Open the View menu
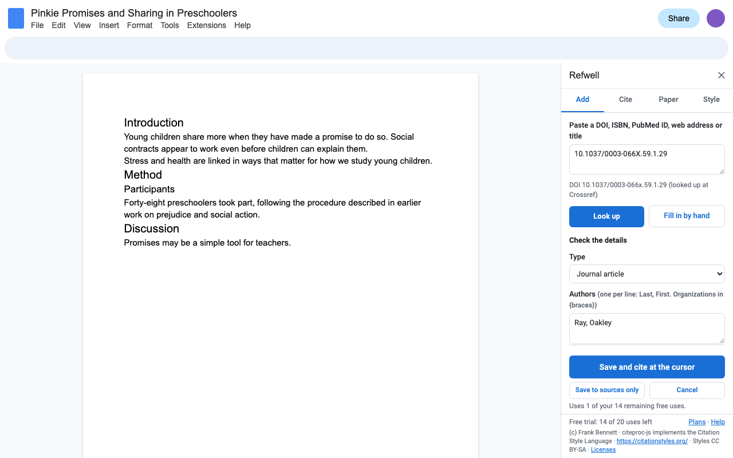 (x=82, y=25)
